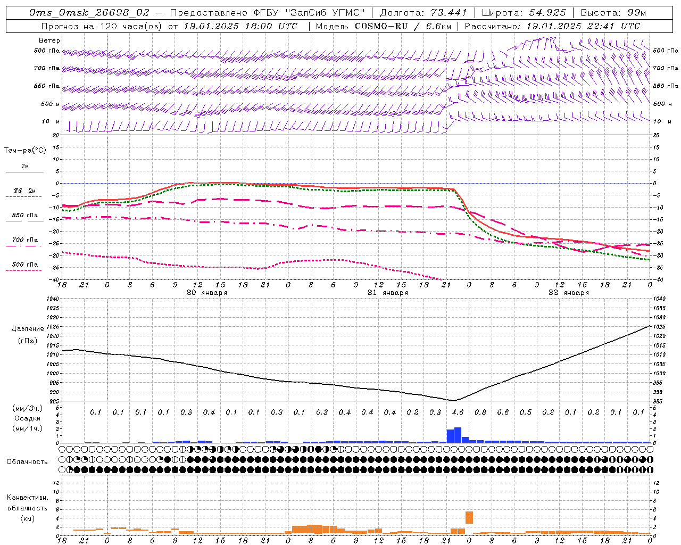
Task: Click the 4.6 precipitation value
Action: click(458, 412)
